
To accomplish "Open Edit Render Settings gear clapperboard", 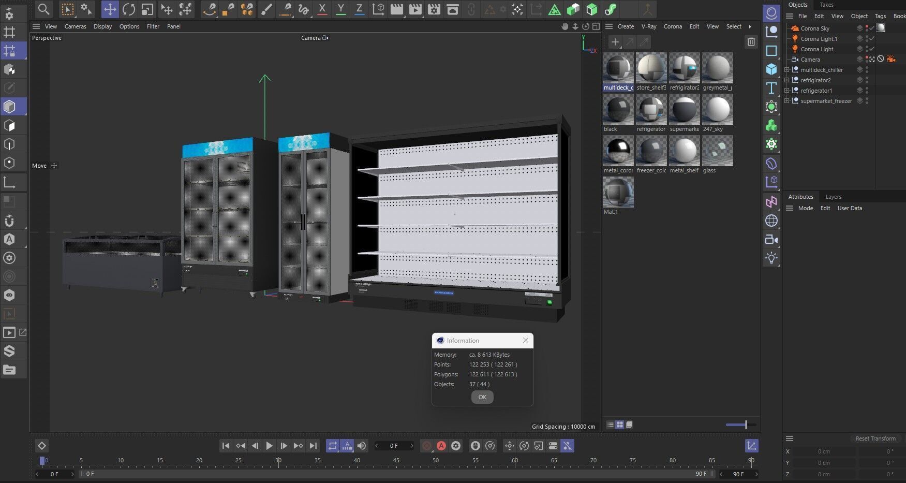I will (434, 9).
